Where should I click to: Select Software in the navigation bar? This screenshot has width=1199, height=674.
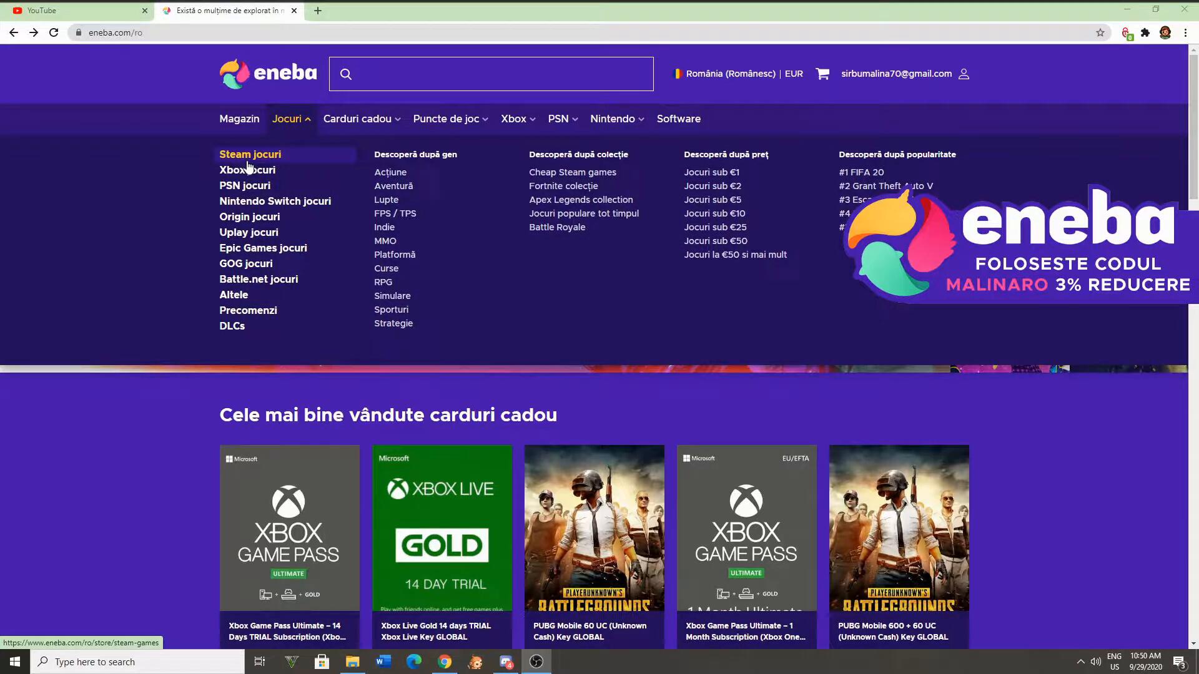(x=678, y=119)
